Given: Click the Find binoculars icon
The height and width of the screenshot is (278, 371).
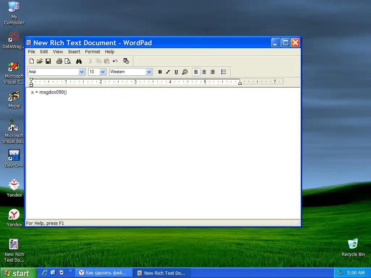Looking at the screenshot, I should 79,61.
